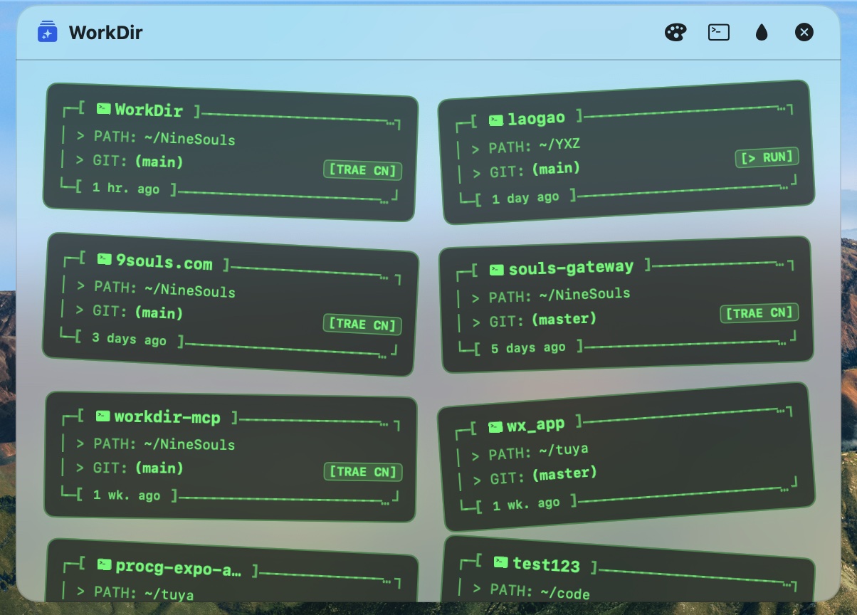Click terminal icon on souls-gateway card
The width and height of the screenshot is (857, 615).
click(x=497, y=270)
